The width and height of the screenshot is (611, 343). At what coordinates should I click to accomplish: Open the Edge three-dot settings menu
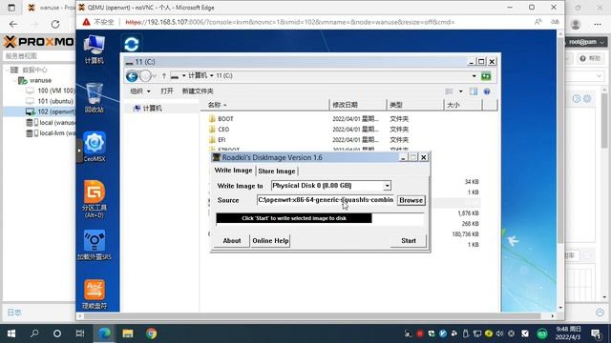click(x=598, y=24)
